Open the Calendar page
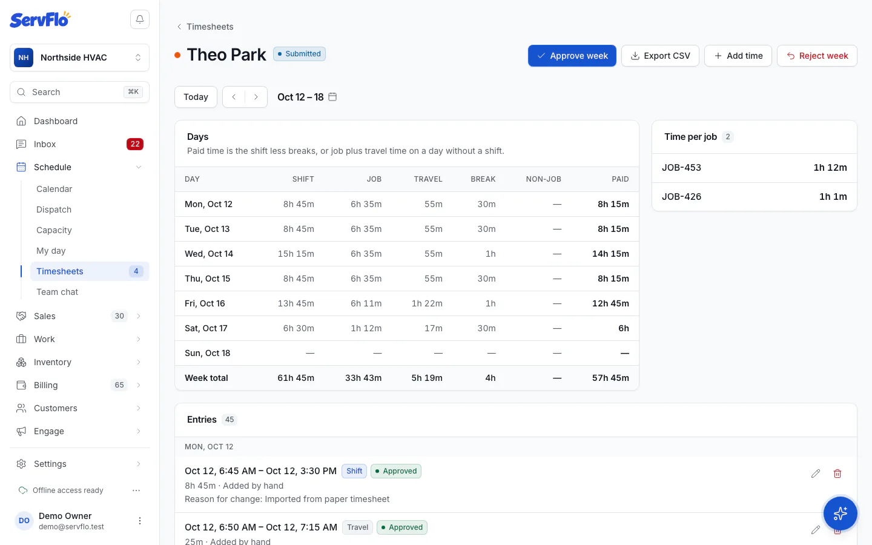The image size is (872, 545). pos(90,189)
